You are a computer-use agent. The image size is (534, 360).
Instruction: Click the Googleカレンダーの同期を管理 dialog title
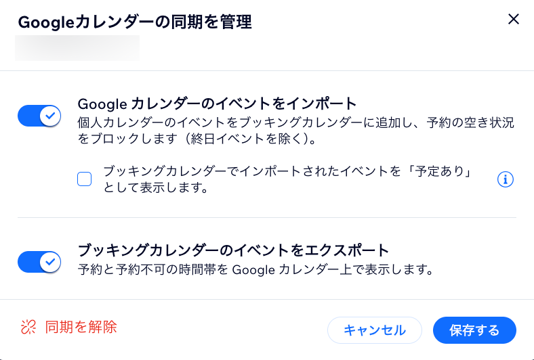[135, 22]
